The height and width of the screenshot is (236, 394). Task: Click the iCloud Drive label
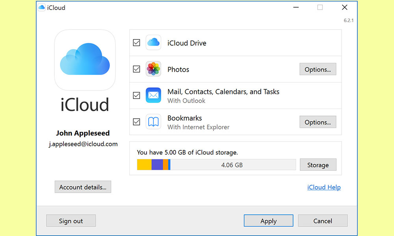(x=187, y=43)
